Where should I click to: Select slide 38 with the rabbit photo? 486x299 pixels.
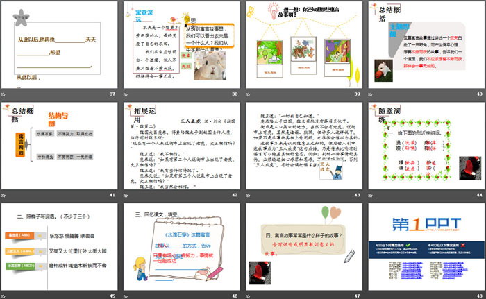(x=182, y=45)
